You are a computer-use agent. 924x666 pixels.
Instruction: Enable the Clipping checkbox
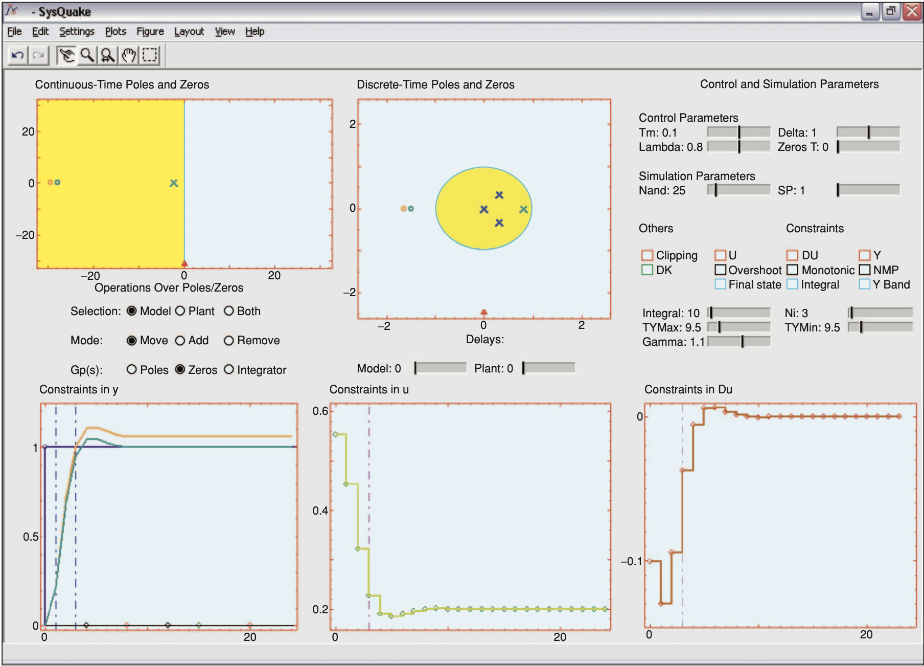tap(647, 255)
